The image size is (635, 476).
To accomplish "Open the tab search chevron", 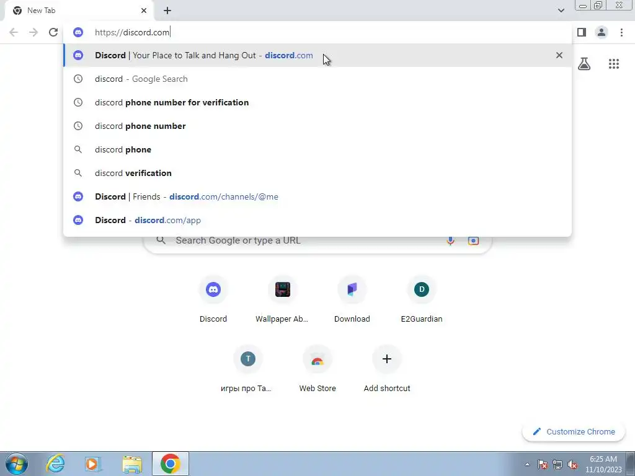I will [x=561, y=11].
